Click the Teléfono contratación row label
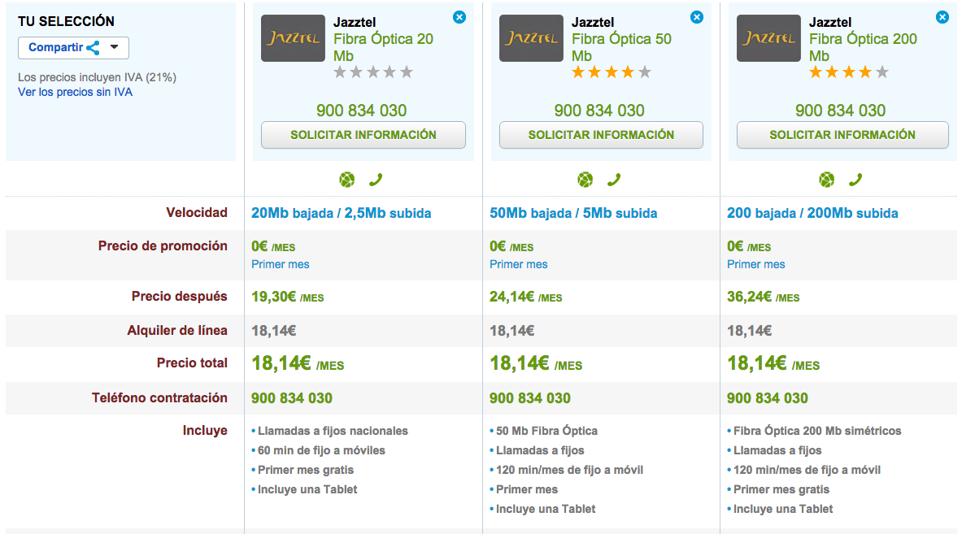Image resolution: width=962 pixels, height=534 pixels. (x=159, y=398)
